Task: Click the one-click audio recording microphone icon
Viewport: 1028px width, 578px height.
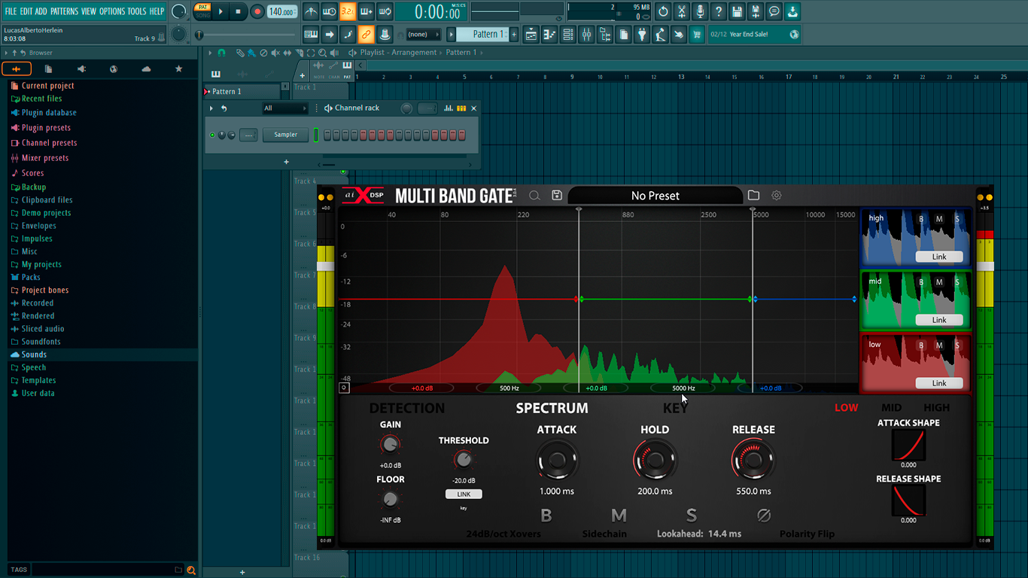Action: point(700,12)
